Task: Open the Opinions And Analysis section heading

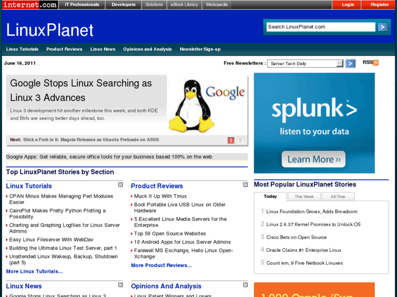Action: pyautogui.click(x=166, y=286)
